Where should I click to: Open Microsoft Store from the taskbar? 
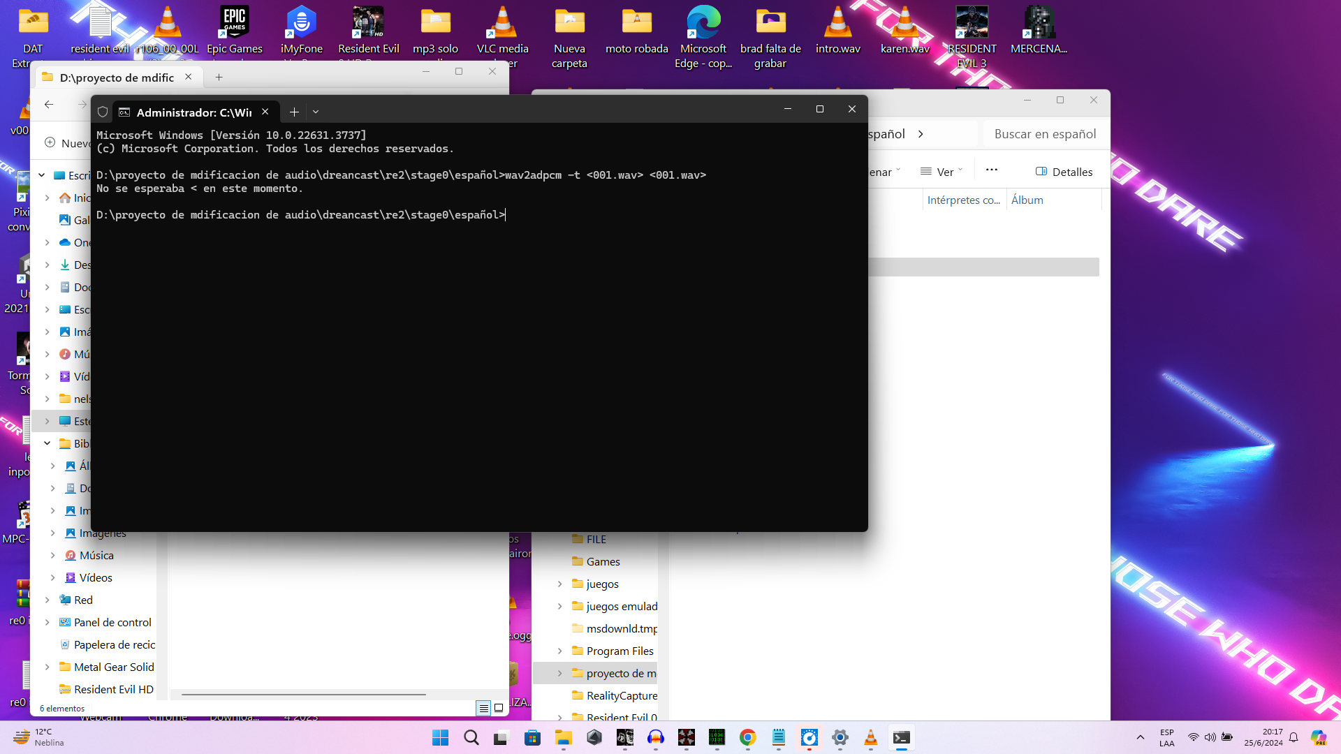click(x=532, y=738)
